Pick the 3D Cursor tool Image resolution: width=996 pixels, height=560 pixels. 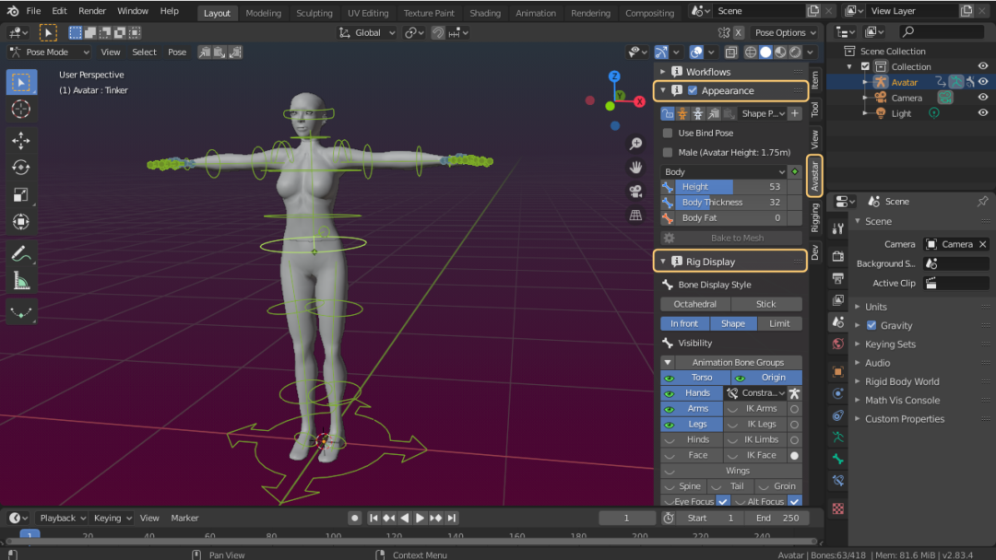coord(21,110)
